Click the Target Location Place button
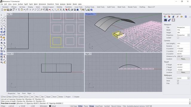Screen dimensions: 191x107 [183, 72]
